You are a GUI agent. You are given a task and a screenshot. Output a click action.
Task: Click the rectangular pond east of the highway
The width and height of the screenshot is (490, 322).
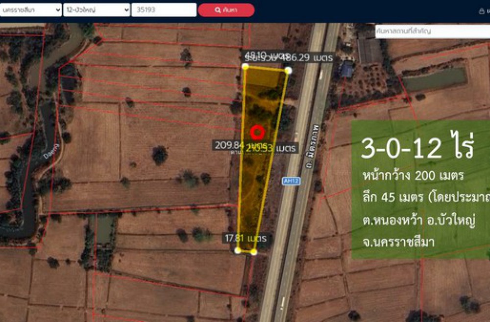435,79
